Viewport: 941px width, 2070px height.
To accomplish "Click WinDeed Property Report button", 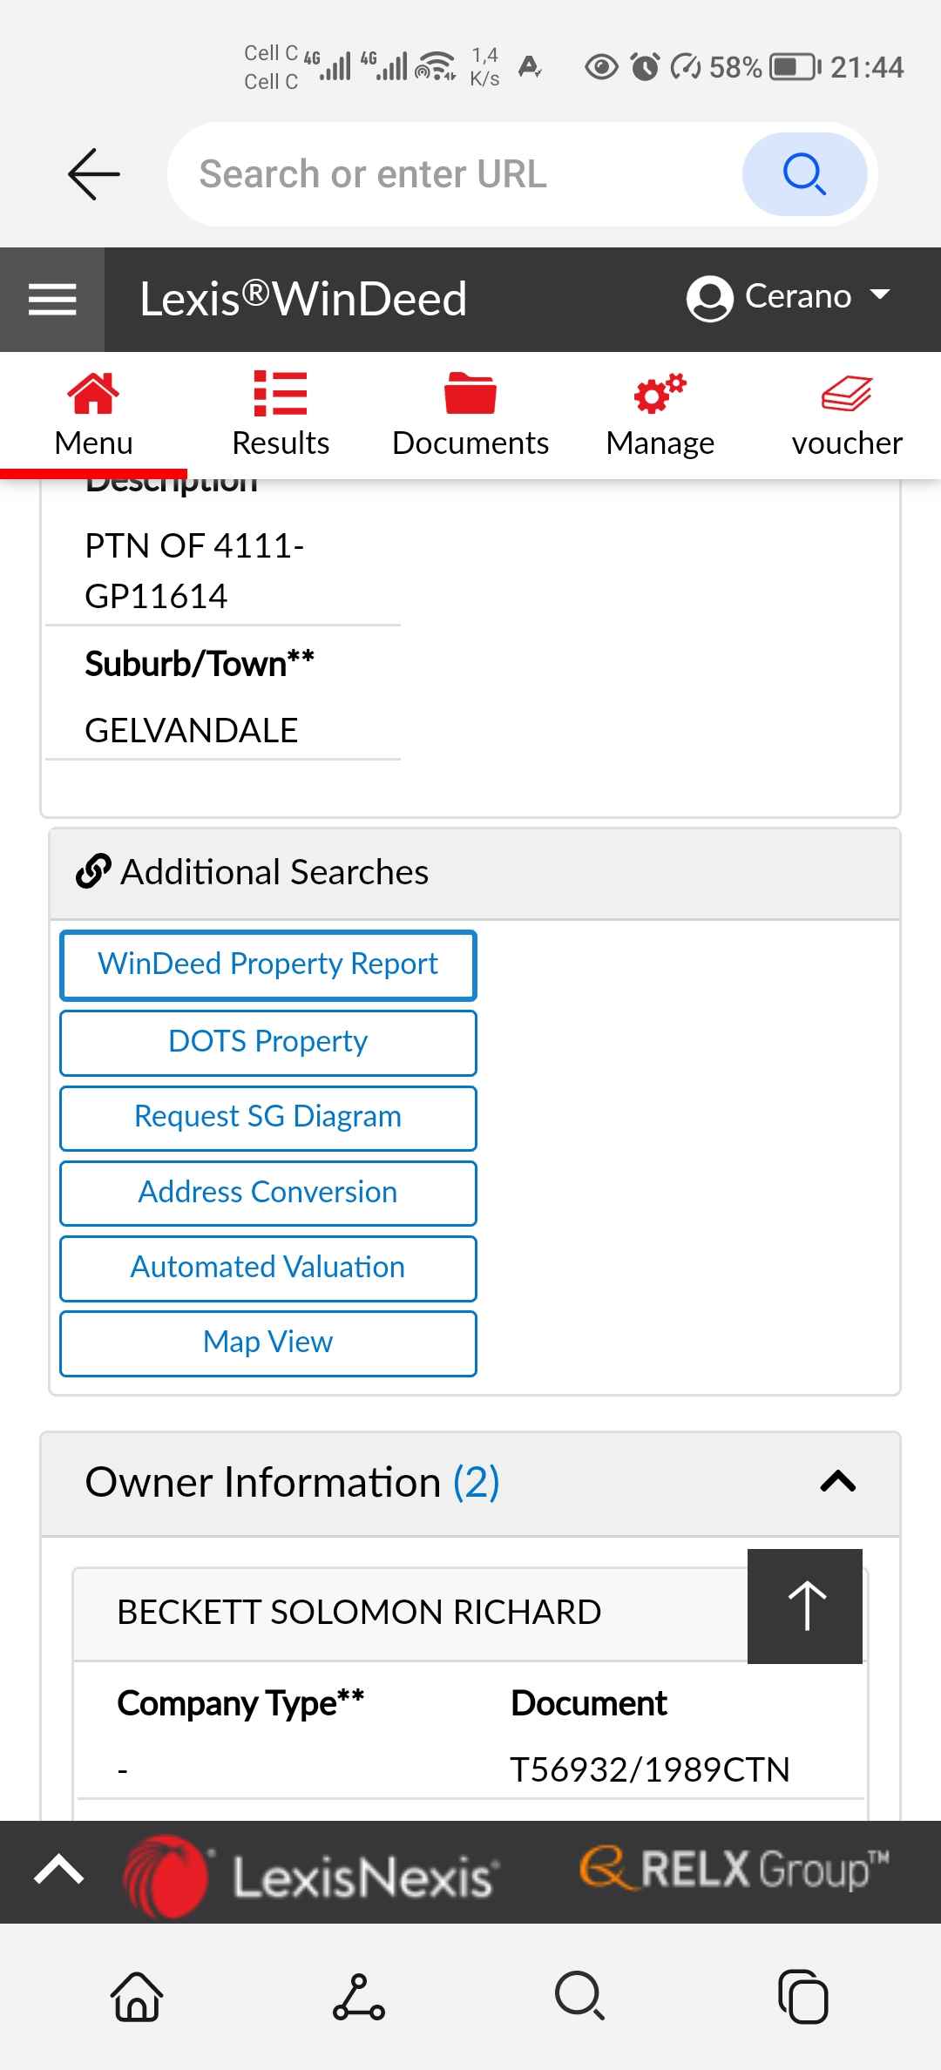I will pyautogui.click(x=268, y=964).
